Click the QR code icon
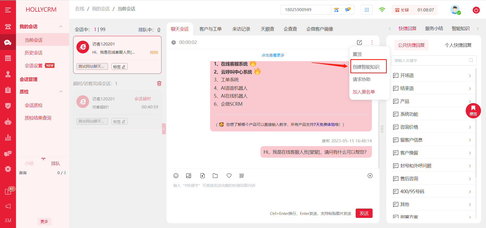486x228 pixels. click(241, 176)
